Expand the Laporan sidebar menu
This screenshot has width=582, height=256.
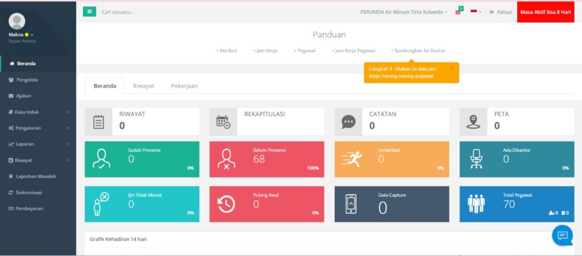[38, 144]
